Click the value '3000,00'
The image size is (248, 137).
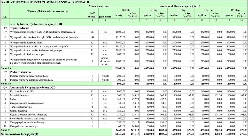click(x=121, y=80)
